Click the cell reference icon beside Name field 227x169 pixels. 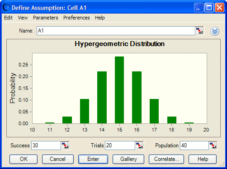199,31
